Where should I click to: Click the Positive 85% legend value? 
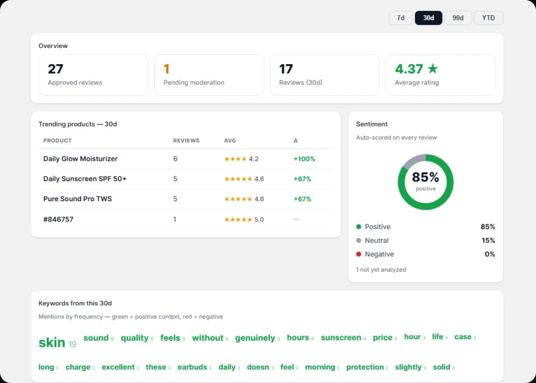point(488,227)
